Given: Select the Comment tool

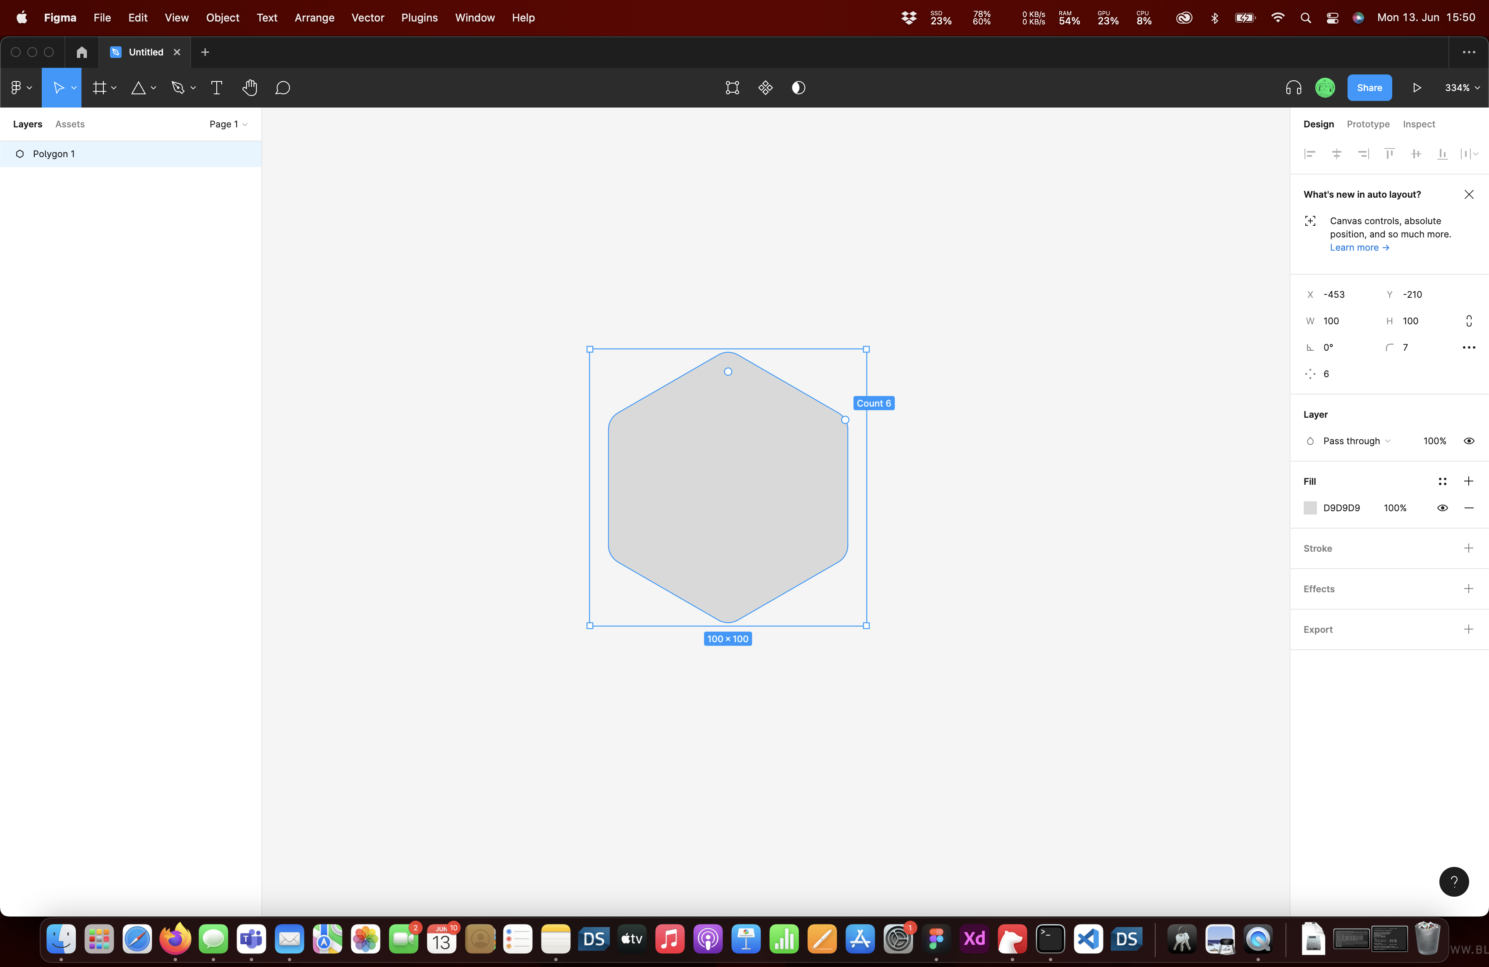Looking at the screenshot, I should [x=283, y=88].
